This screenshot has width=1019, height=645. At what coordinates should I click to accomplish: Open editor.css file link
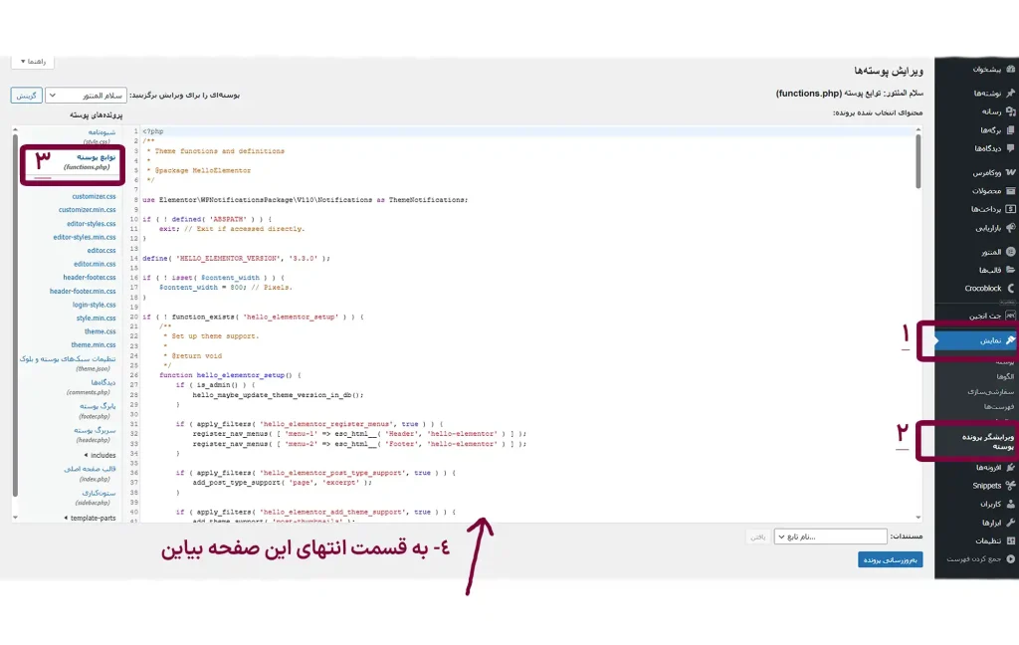(x=102, y=250)
